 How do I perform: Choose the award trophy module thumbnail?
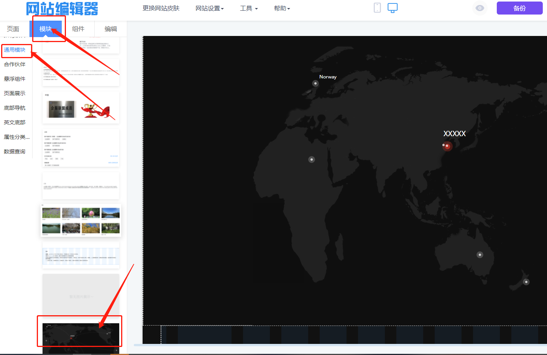80,108
